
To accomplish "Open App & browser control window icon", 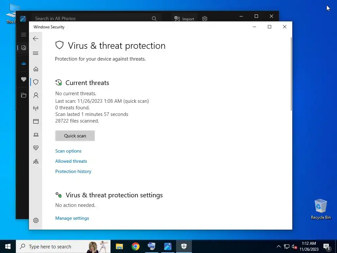I will click(x=36, y=121).
